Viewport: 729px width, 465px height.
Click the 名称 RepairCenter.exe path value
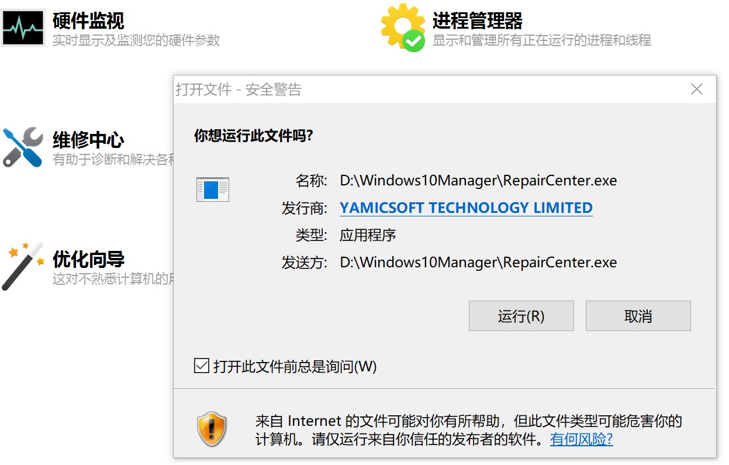[479, 181]
